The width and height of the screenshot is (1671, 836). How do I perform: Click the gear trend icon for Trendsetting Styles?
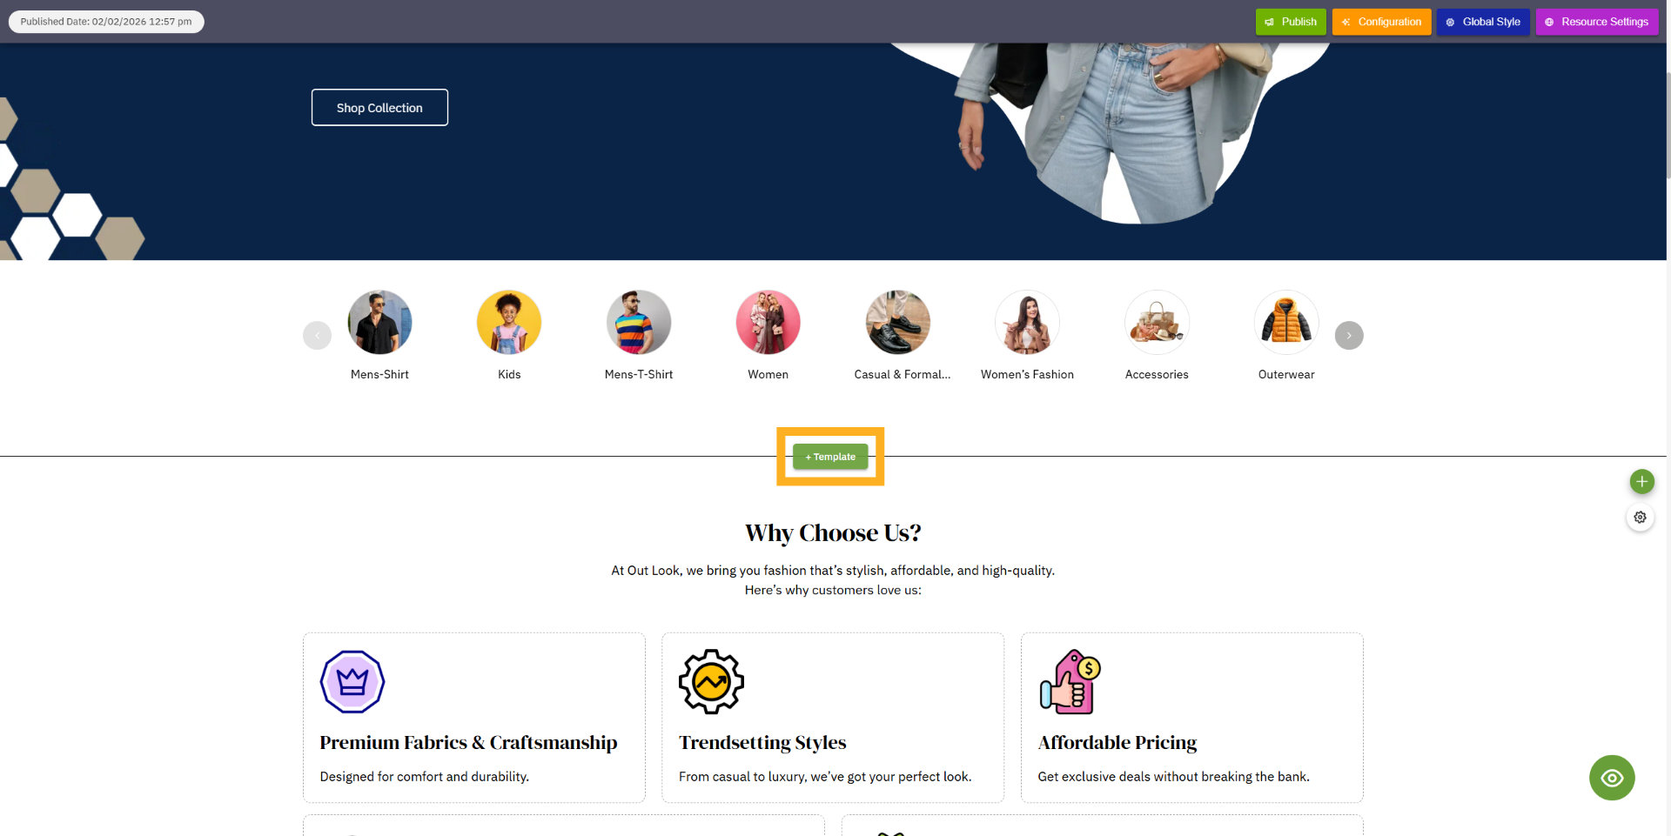tap(711, 682)
